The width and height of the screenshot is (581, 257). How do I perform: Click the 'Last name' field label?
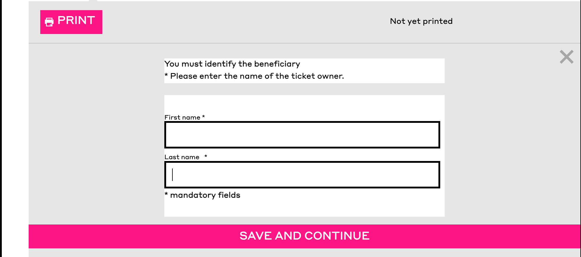(182, 157)
